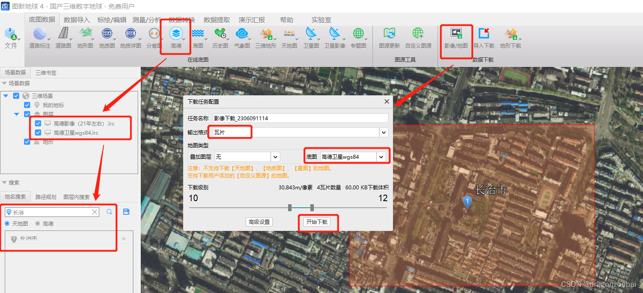Image resolution: width=643 pixels, height=293 pixels.
Task: Uncheck the 我的地标 checkbox
Action: pos(27,105)
